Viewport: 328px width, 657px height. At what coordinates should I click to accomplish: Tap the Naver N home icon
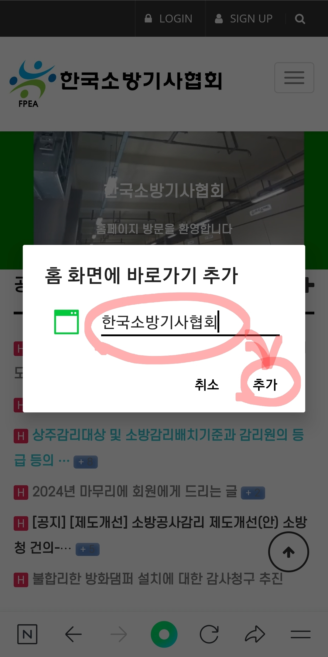(27, 634)
